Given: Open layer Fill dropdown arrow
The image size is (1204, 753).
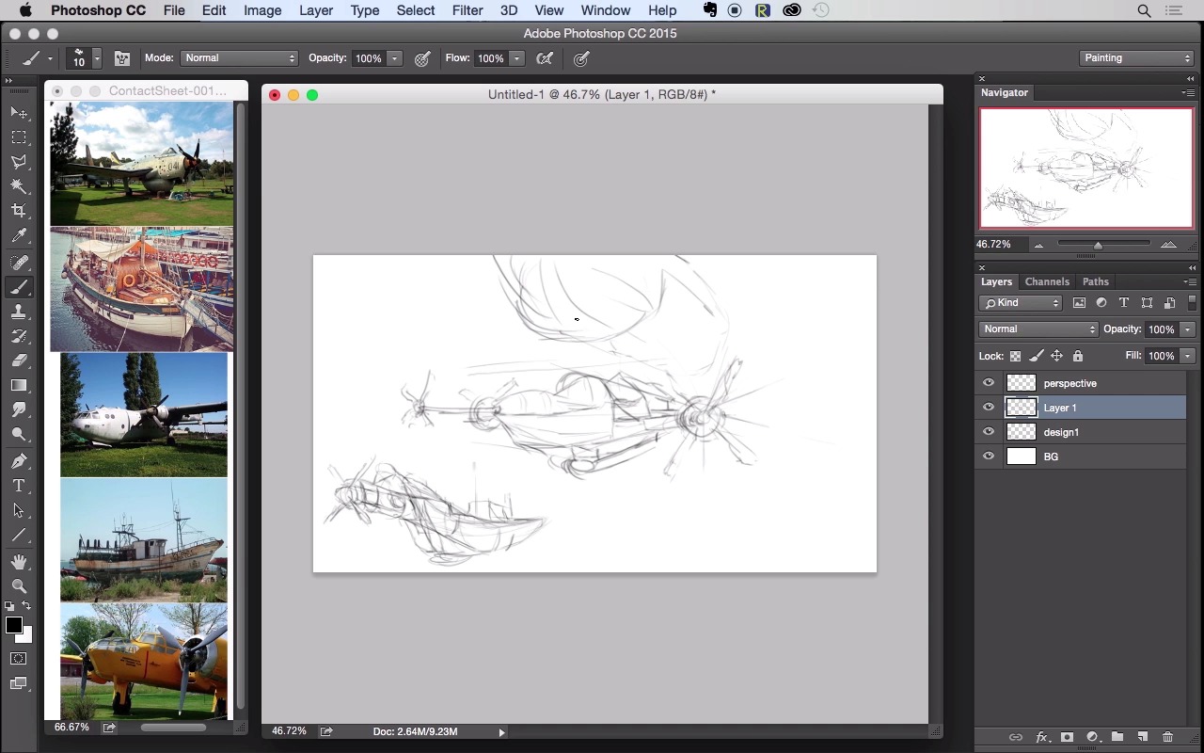Looking at the screenshot, I should (x=1188, y=356).
